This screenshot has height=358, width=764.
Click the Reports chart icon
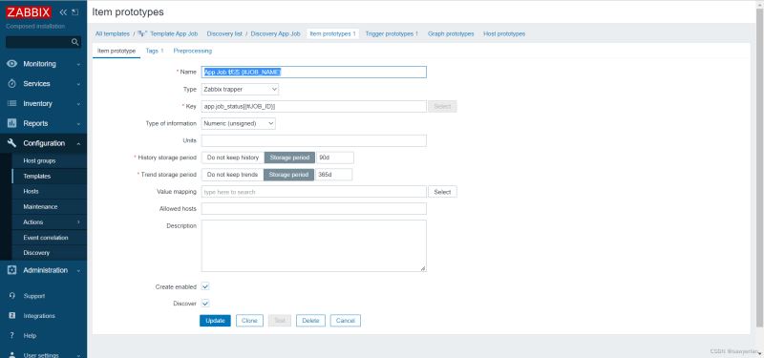[x=12, y=124]
